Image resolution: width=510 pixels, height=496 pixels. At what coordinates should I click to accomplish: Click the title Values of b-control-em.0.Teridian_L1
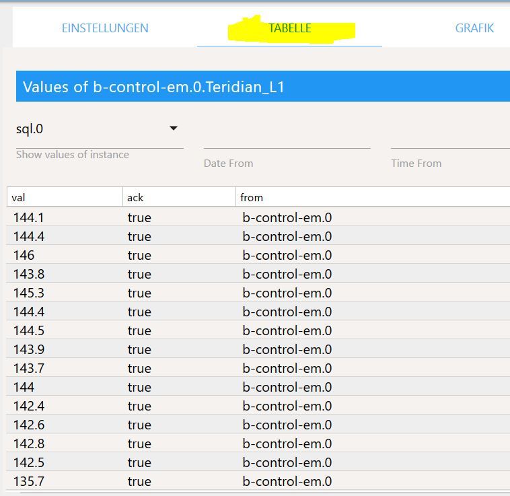pos(153,87)
